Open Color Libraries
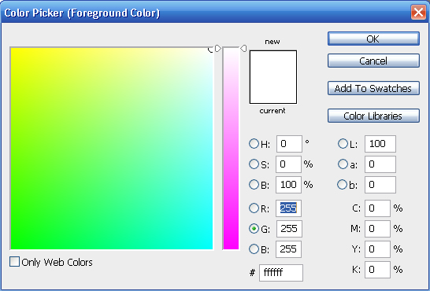 [373, 116]
